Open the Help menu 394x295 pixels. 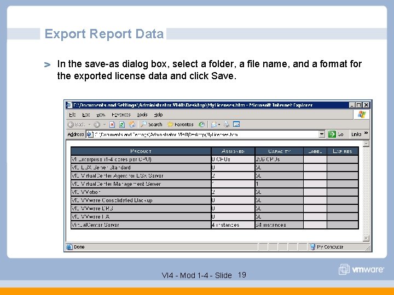[x=158, y=115]
